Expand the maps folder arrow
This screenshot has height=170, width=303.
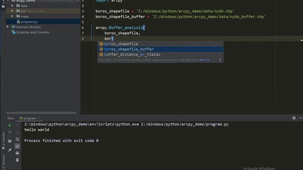12,16
